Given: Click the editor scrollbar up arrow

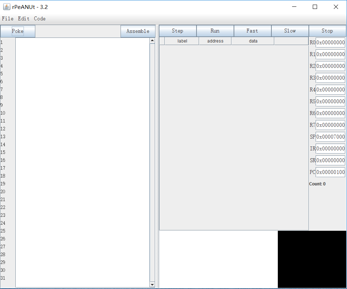Looking at the screenshot, I should (152, 41).
